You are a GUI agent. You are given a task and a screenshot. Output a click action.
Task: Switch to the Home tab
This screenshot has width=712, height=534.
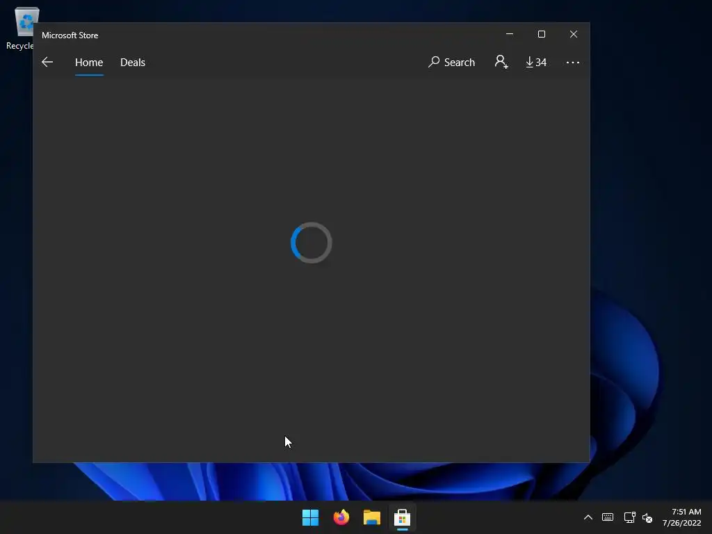click(x=89, y=62)
